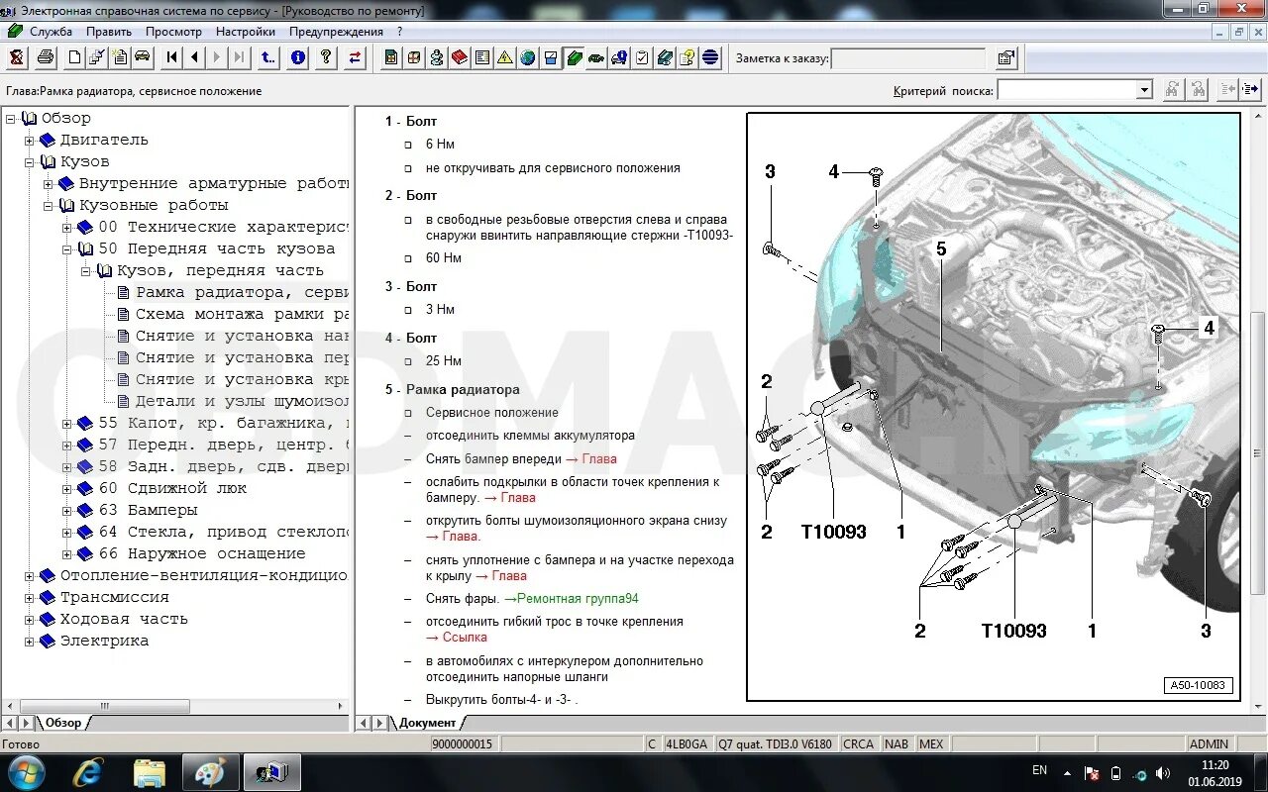Click the order note properties icon
The height and width of the screenshot is (792, 1268).
click(1006, 58)
